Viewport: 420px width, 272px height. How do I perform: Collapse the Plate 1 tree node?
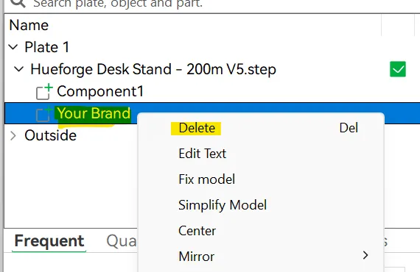[13, 47]
